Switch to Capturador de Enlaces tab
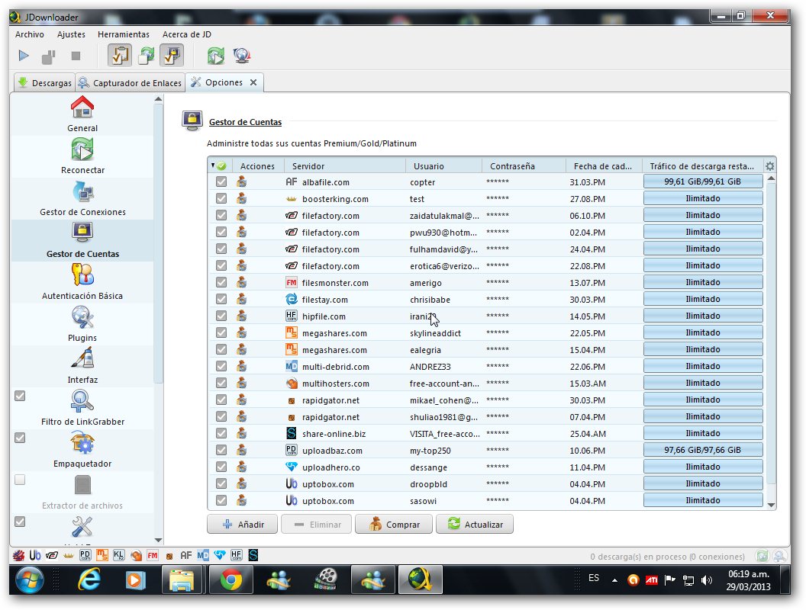Screen dimensions: 806x610 pyautogui.click(x=130, y=82)
